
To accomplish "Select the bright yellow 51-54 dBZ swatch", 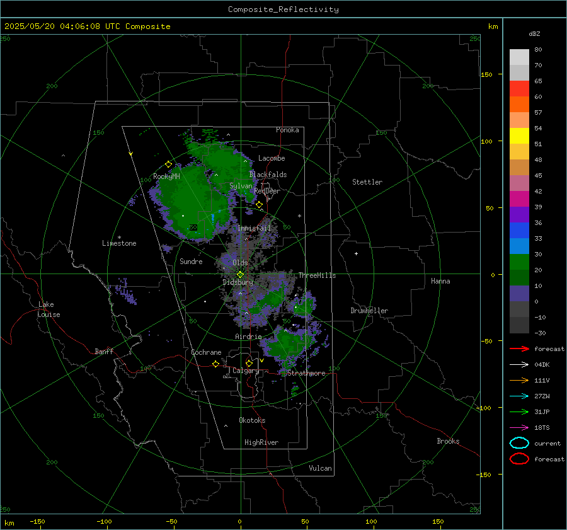I will pos(519,135).
